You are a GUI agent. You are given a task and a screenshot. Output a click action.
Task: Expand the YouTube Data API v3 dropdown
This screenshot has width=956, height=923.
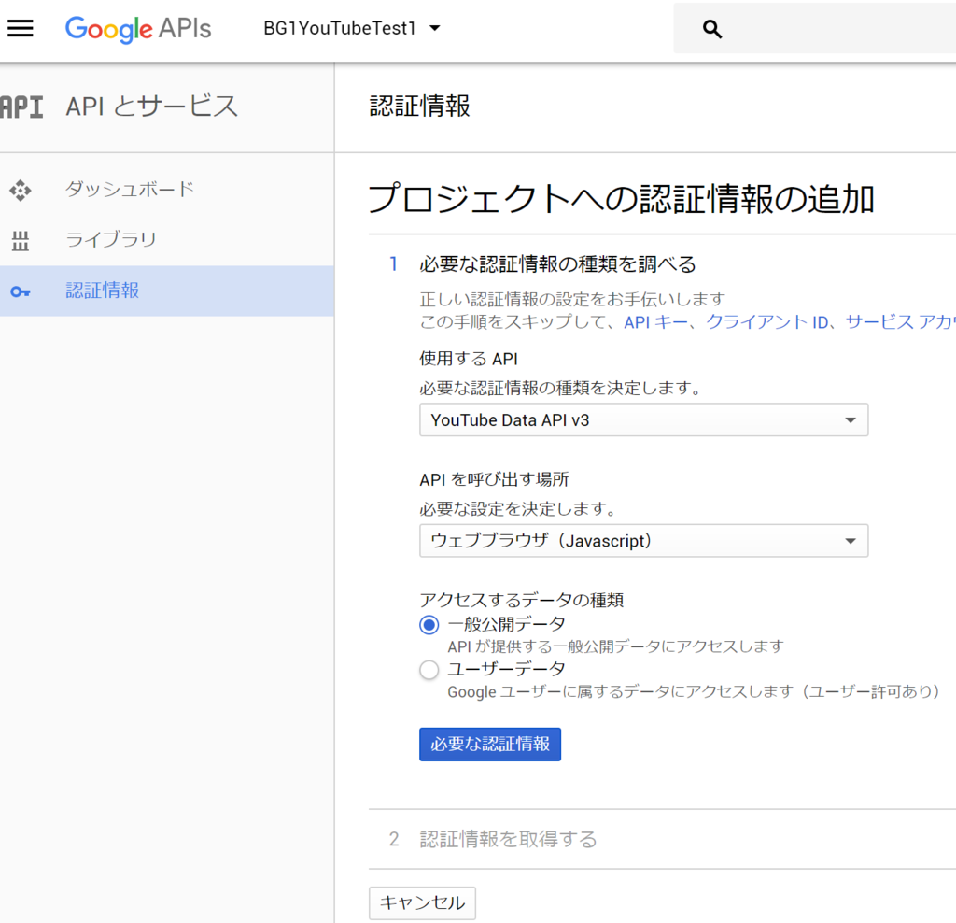click(643, 419)
